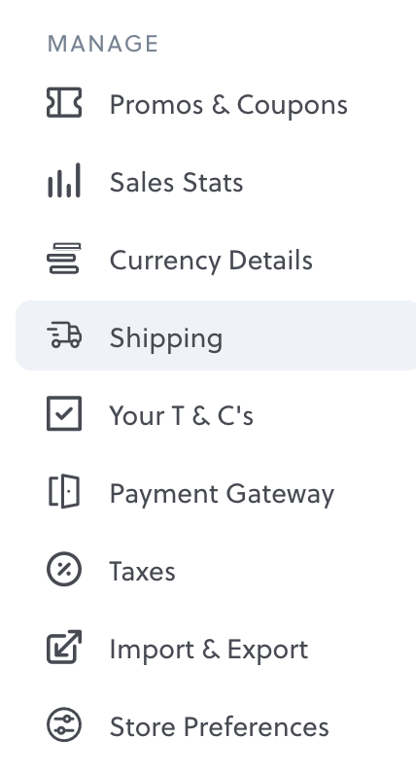This screenshot has width=416, height=774.
Task: Open the Shipping text label
Action: (x=166, y=338)
